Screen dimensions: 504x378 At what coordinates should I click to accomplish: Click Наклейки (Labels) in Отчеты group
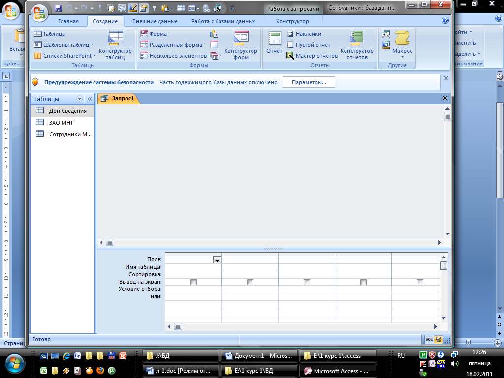pos(304,34)
